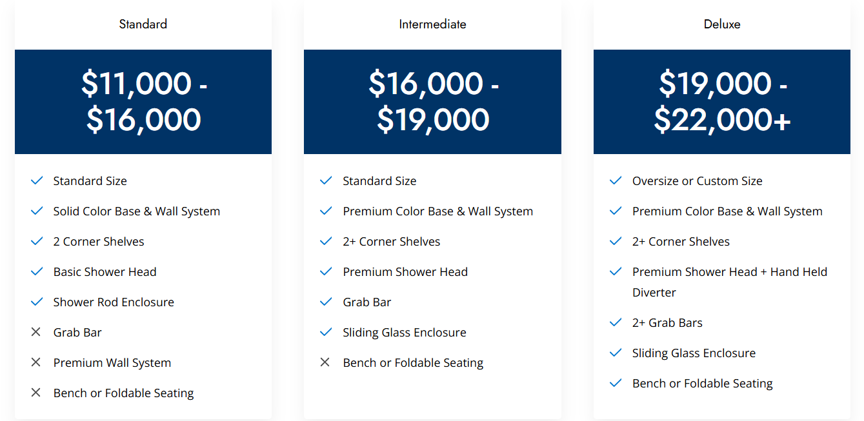Click the checkmark beside Basic Shower Head
Viewport: 864px width, 421px height.
click(37, 271)
